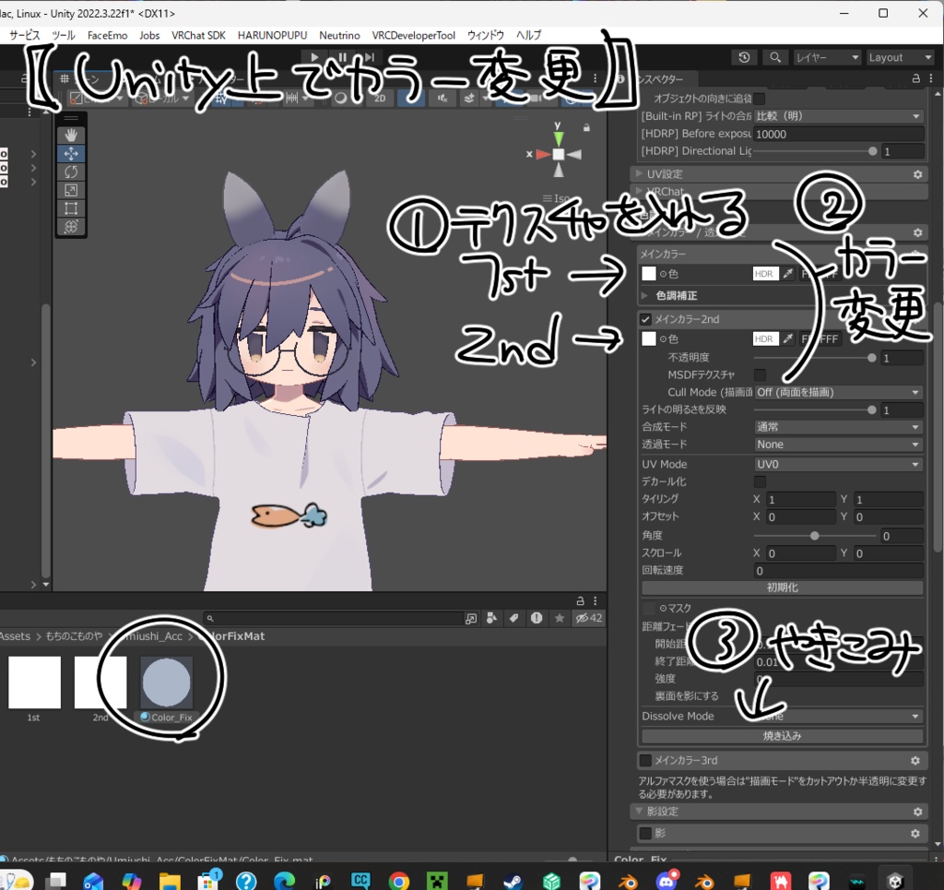Enable メインカラー3rd checkbox
Viewport: 944px width, 890px height.
646,761
